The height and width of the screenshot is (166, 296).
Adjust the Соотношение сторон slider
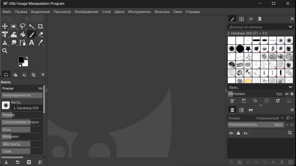[x=22, y=122]
